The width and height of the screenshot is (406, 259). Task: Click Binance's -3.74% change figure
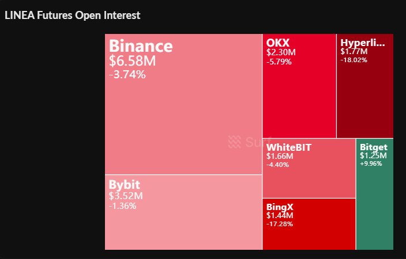click(x=127, y=74)
